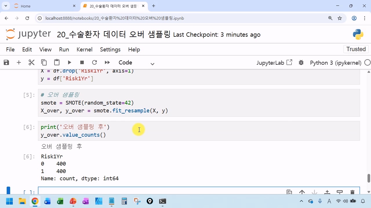Run the selected cell with the play icon
Image resolution: width=371 pixels, height=208 pixels.
click(x=70, y=62)
